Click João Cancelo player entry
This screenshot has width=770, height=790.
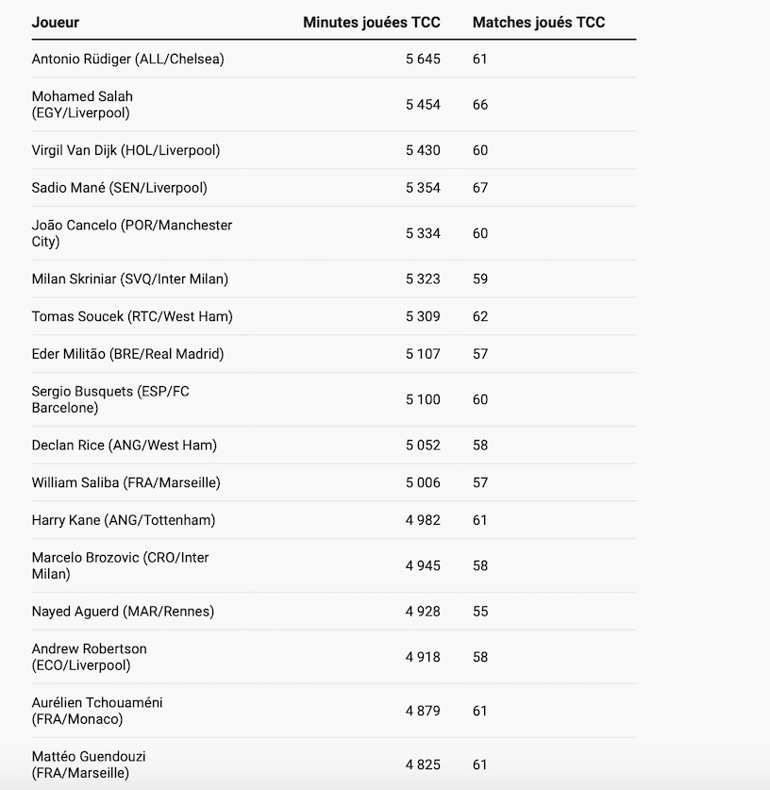click(x=132, y=233)
